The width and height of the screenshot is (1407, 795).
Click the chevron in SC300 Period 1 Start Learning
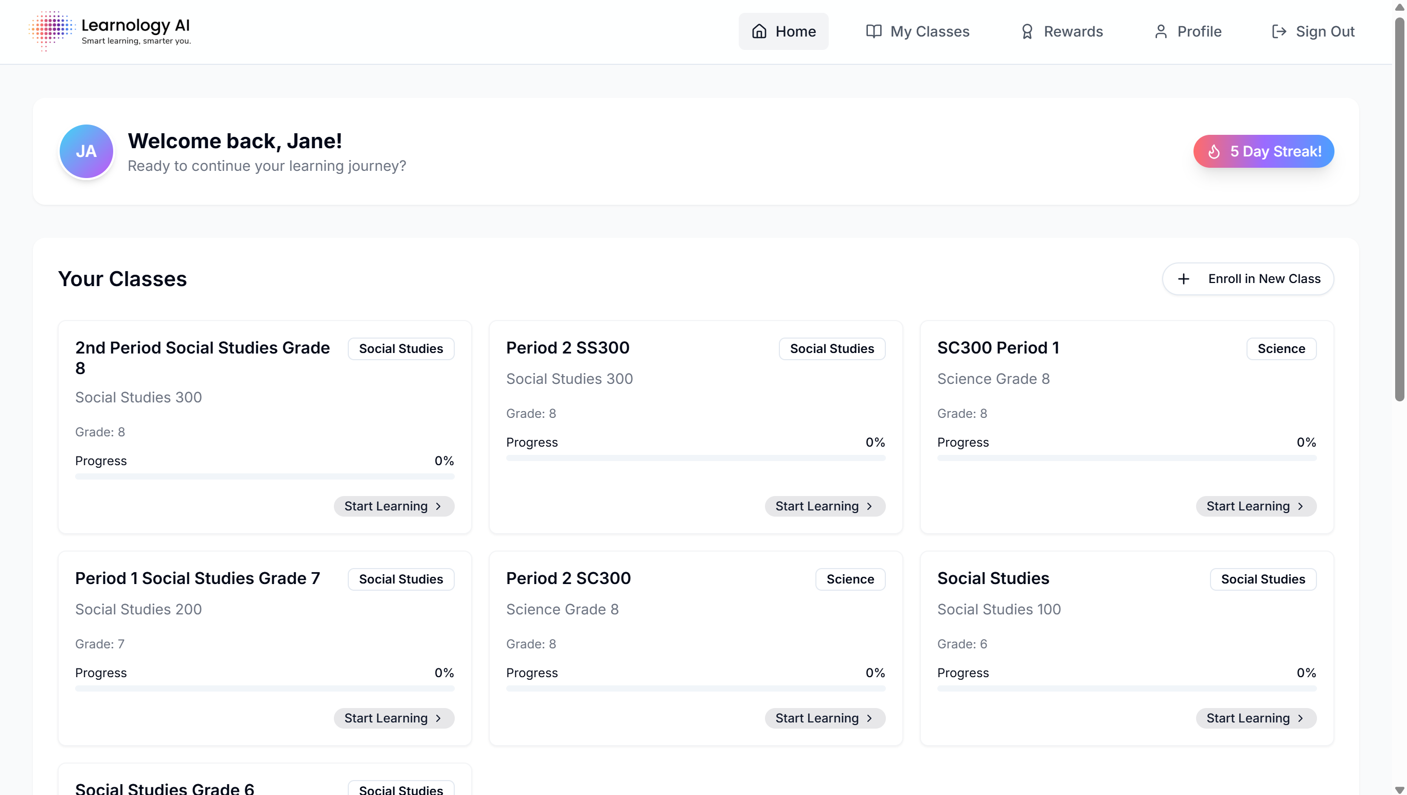point(1300,506)
